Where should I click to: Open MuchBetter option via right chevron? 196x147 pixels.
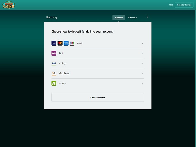click(x=142, y=73)
